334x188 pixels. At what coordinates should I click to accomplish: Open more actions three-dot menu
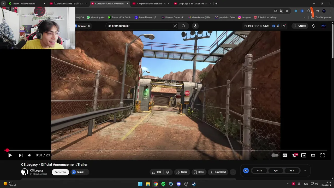pyautogui.click(x=233, y=172)
